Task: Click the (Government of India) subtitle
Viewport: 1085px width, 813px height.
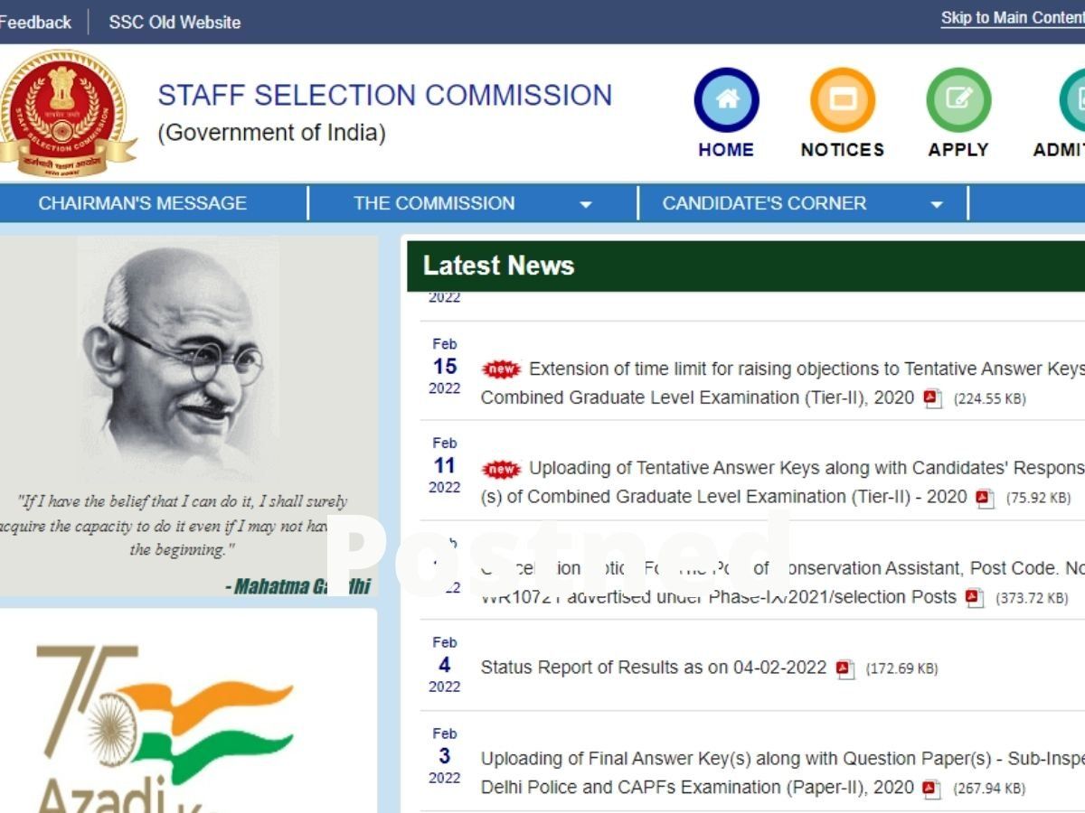Action: (x=271, y=134)
